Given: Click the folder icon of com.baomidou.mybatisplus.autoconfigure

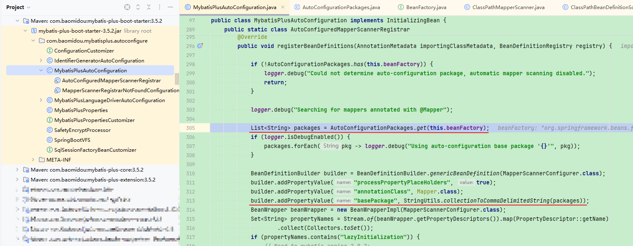Looking at the screenshot, I should (x=42, y=41).
